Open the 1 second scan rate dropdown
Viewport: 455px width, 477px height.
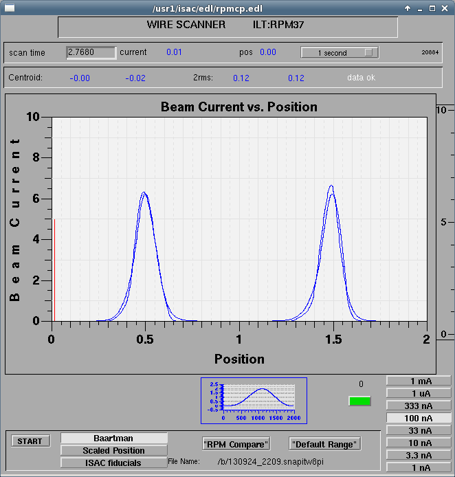(x=340, y=52)
